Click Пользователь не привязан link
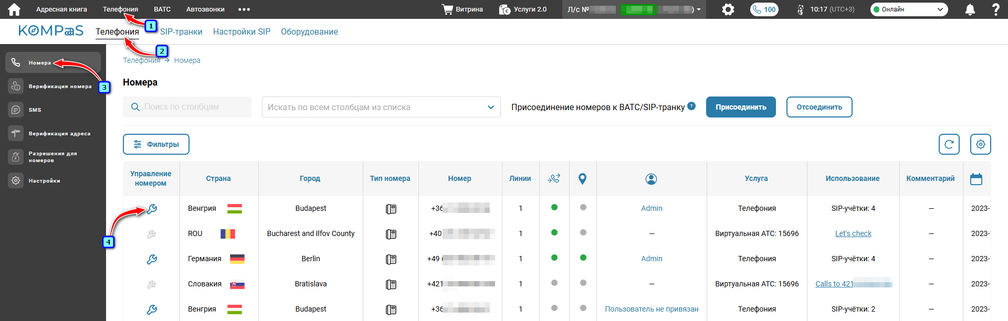 point(652,309)
